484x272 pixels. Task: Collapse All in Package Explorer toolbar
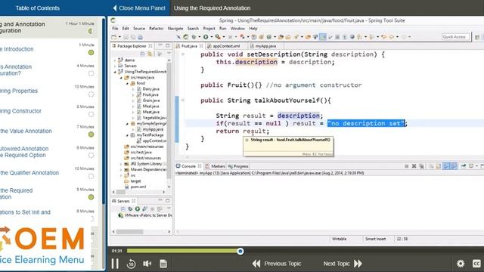[x=143, y=54]
